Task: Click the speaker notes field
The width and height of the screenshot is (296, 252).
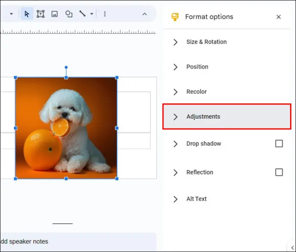Action: point(78,242)
